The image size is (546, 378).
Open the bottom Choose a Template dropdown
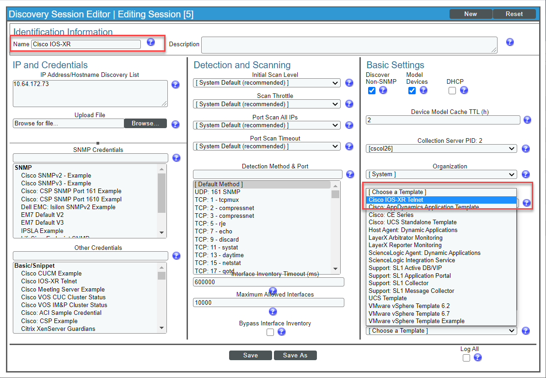pyautogui.click(x=441, y=330)
